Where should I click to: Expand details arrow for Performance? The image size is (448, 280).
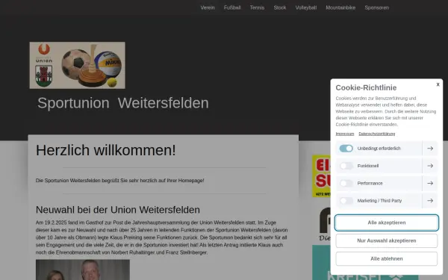(430, 183)
